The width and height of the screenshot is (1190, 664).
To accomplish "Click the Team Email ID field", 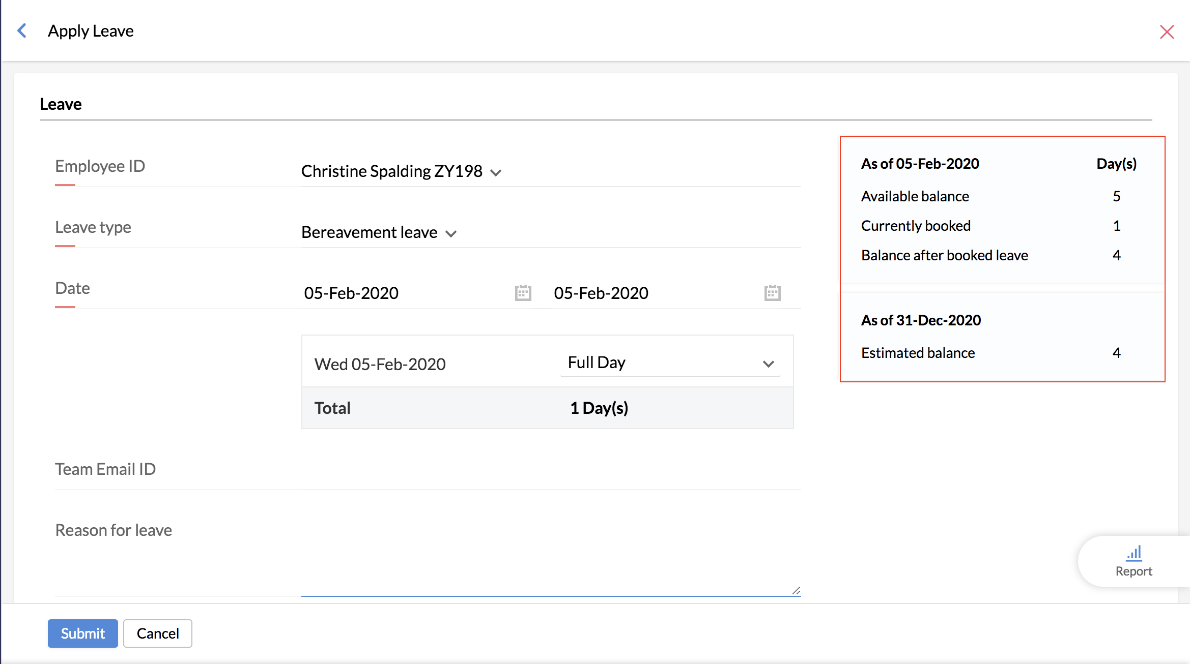I will coord(550,469).
